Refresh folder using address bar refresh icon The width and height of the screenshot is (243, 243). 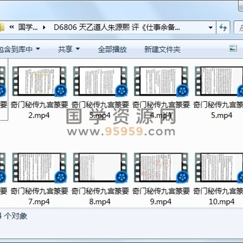coord(223,28)
